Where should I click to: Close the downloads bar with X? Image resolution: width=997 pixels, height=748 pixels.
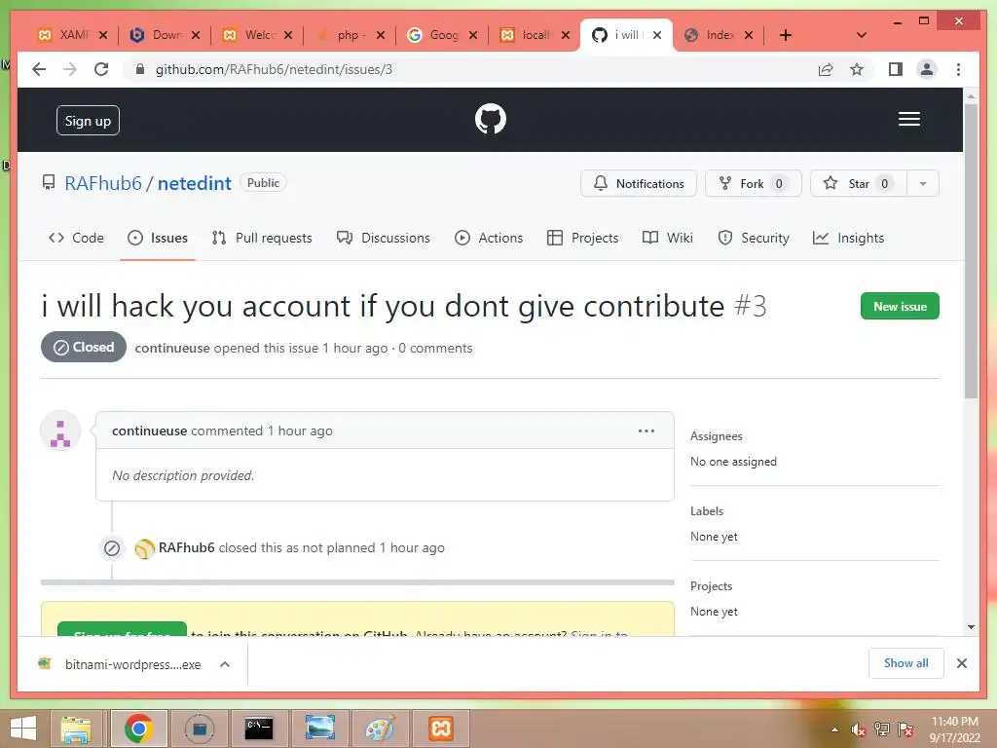(x=961, y=663)
